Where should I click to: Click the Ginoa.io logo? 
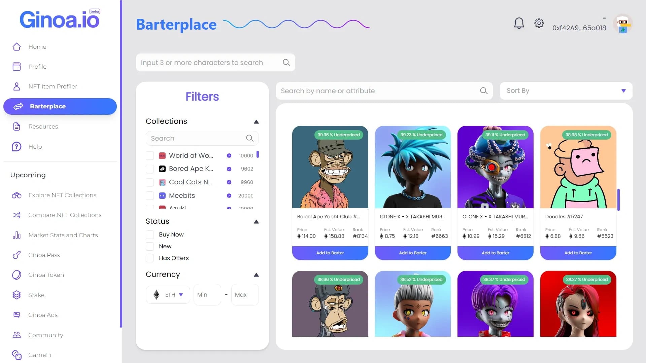pos(60,19)
